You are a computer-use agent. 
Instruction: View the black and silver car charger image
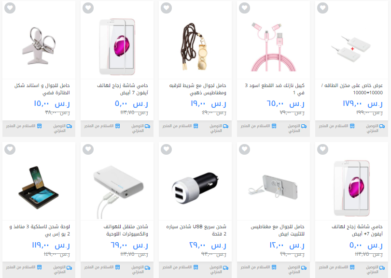[x=195, y=188]
